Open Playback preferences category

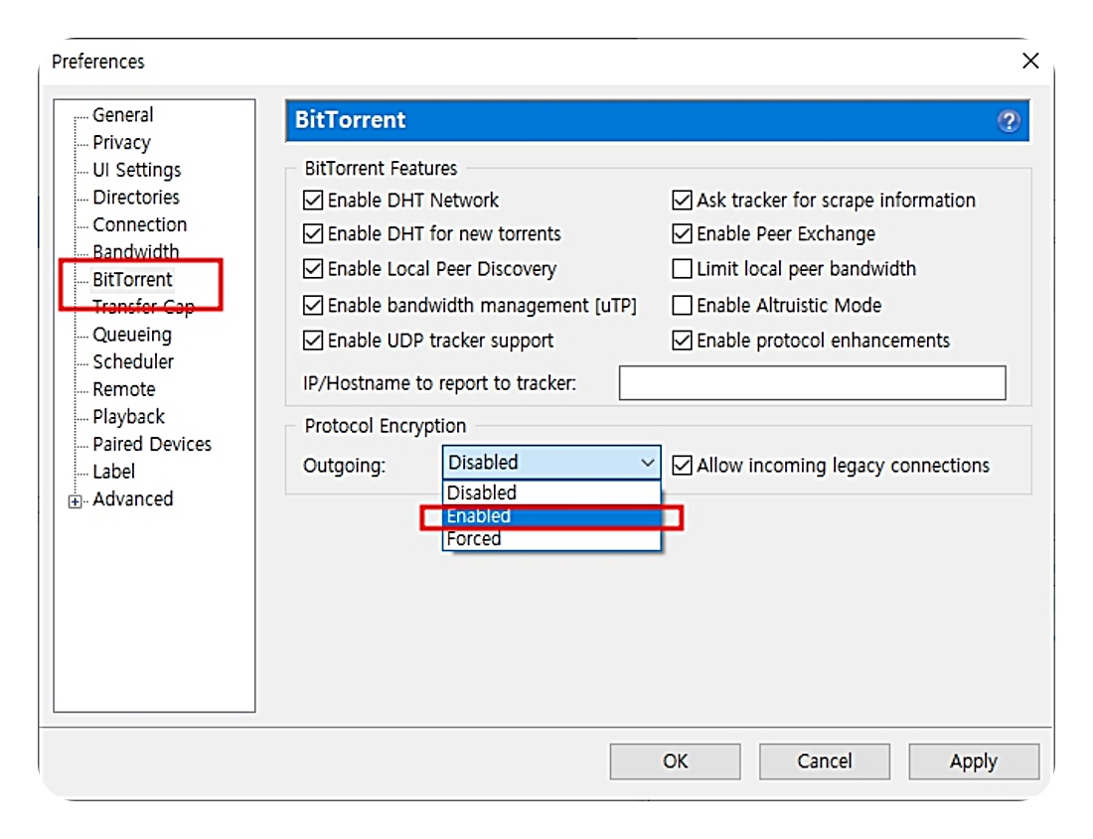(128, 417)
